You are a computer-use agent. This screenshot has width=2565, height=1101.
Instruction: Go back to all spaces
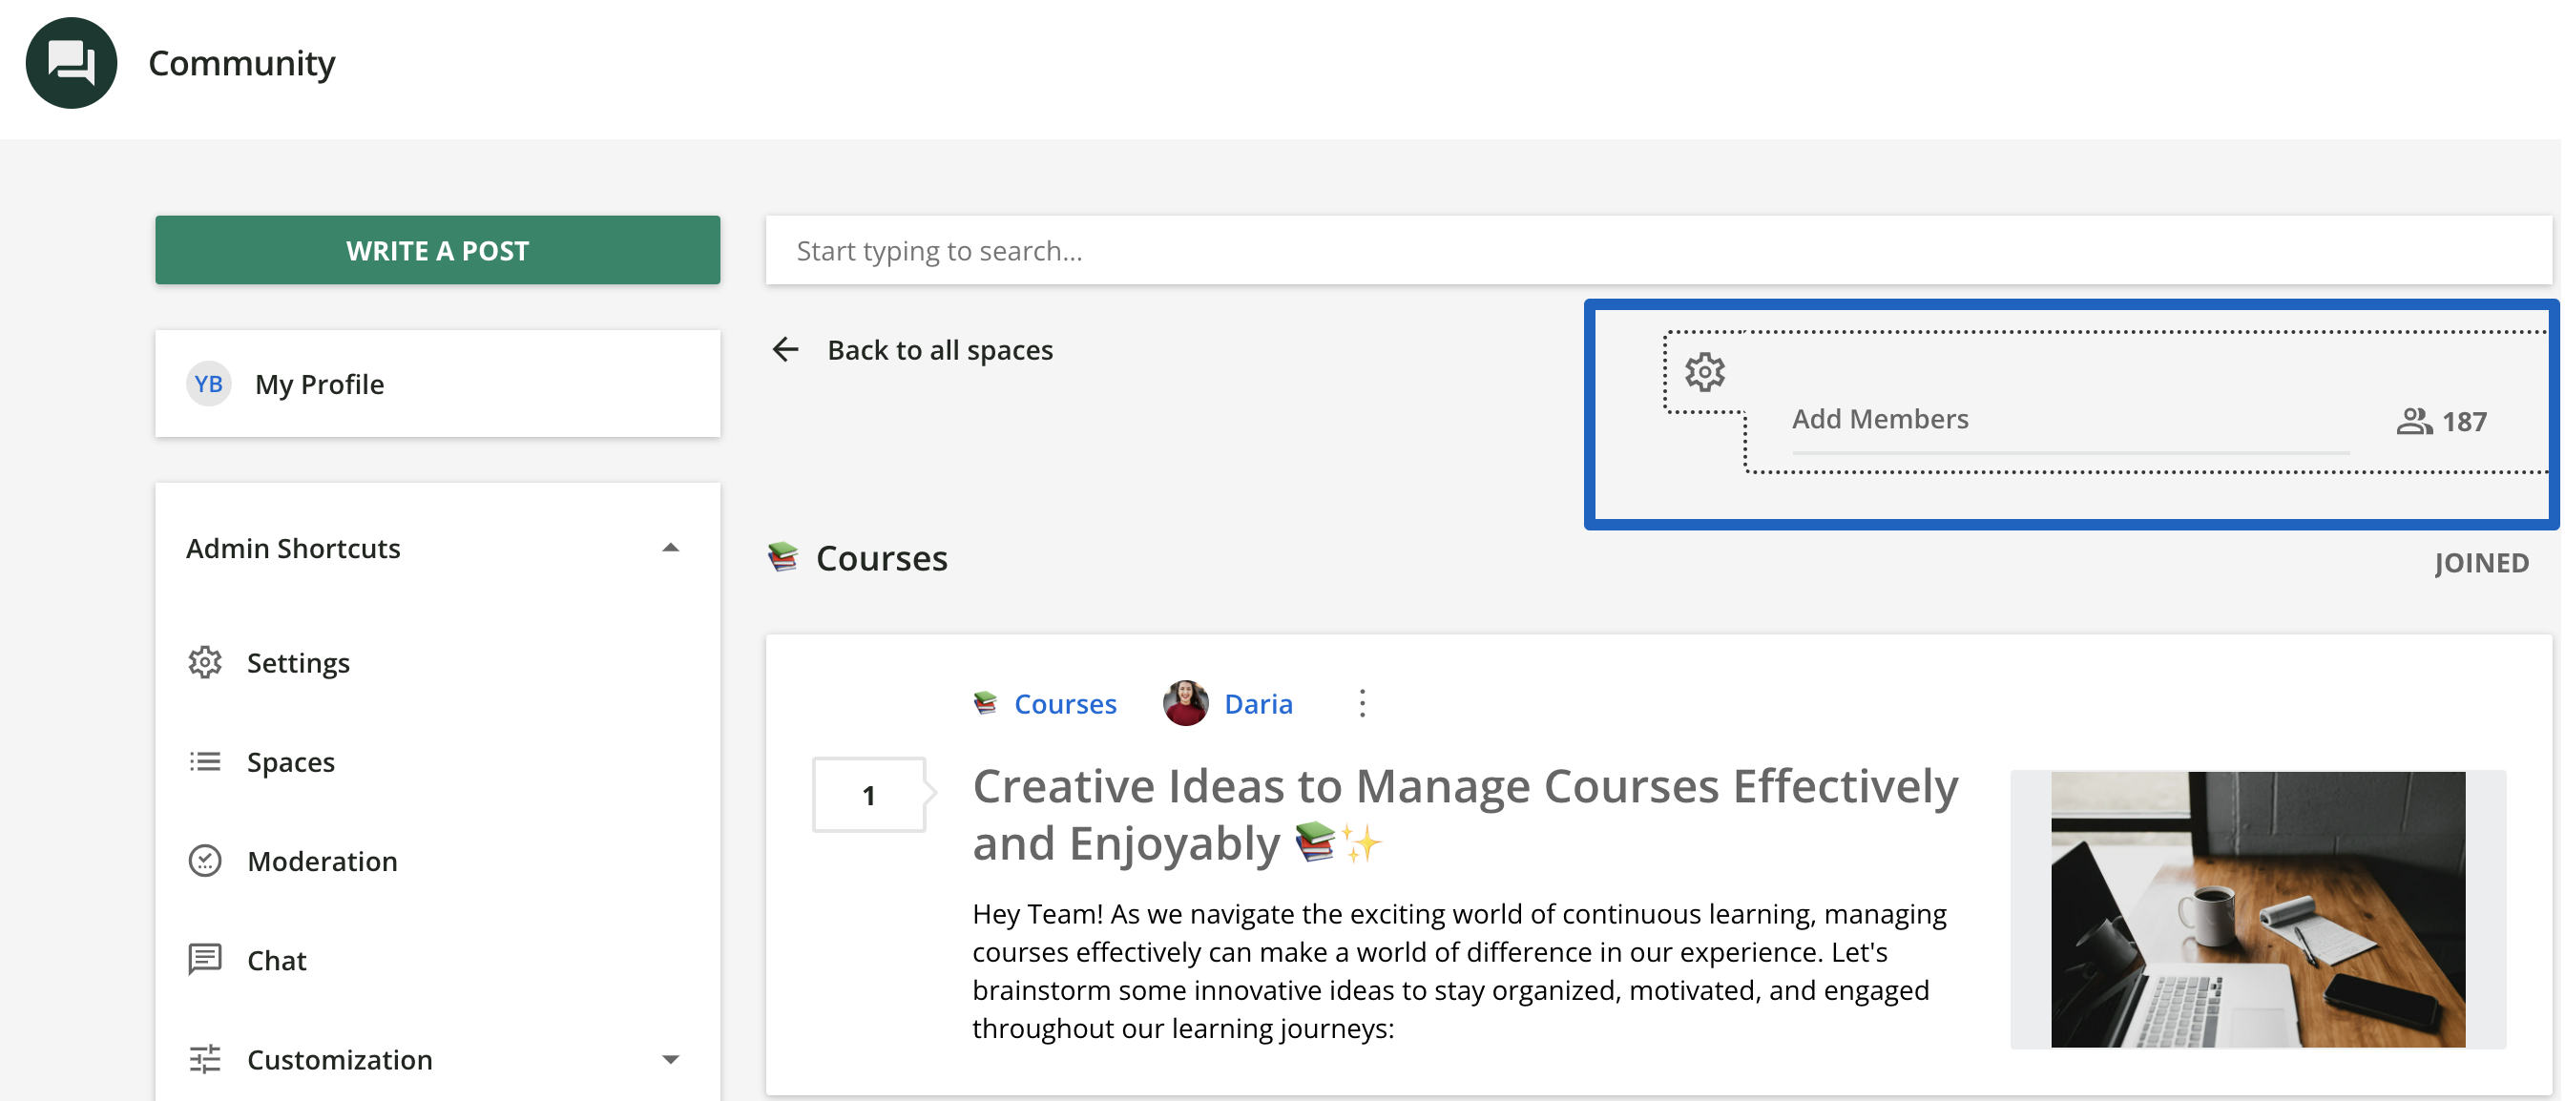tap(939, 349)
